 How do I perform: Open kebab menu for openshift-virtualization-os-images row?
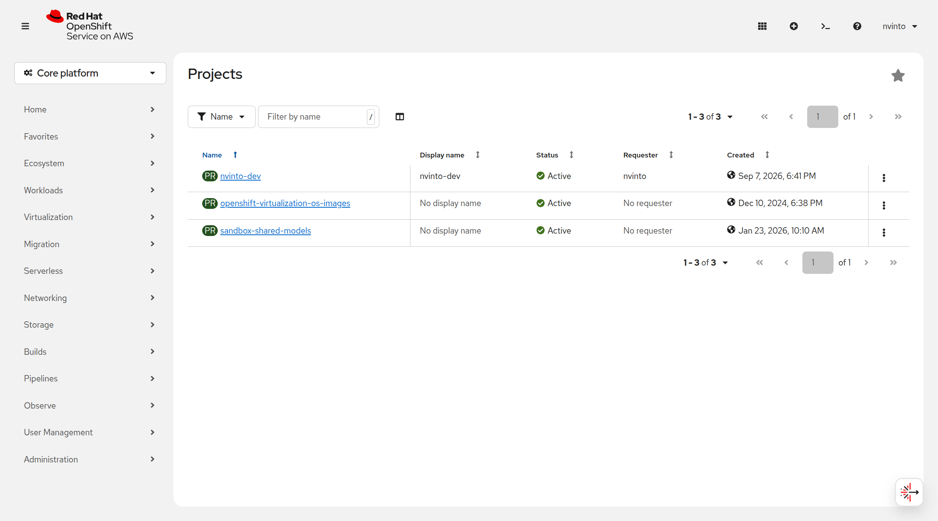[884, 205]
